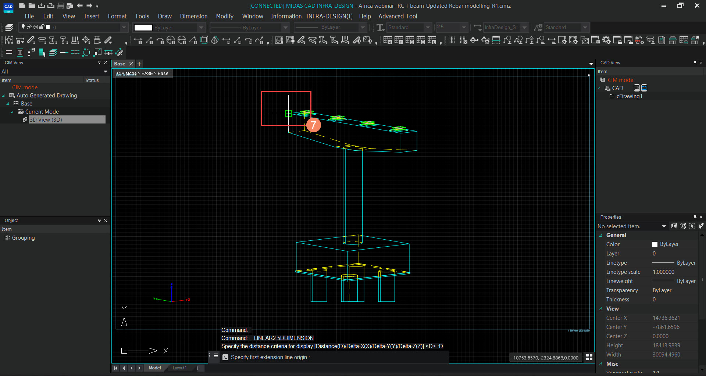Screen dimensions: 706x376
Task: Click the large gear settings icon in toolbar
Action: [606, 40]
